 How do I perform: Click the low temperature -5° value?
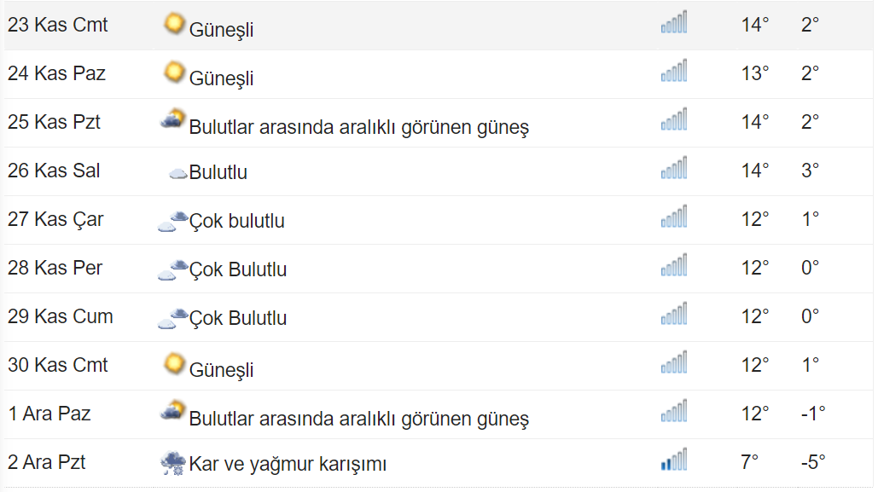(813, 462)
